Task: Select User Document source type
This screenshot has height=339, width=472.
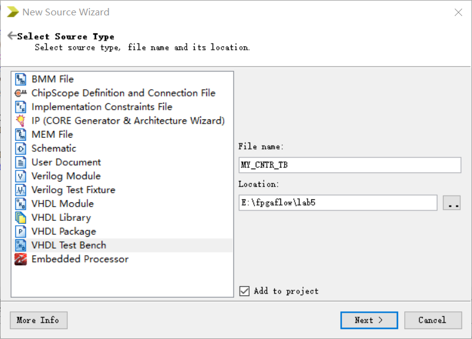Action: coord(66,162)
